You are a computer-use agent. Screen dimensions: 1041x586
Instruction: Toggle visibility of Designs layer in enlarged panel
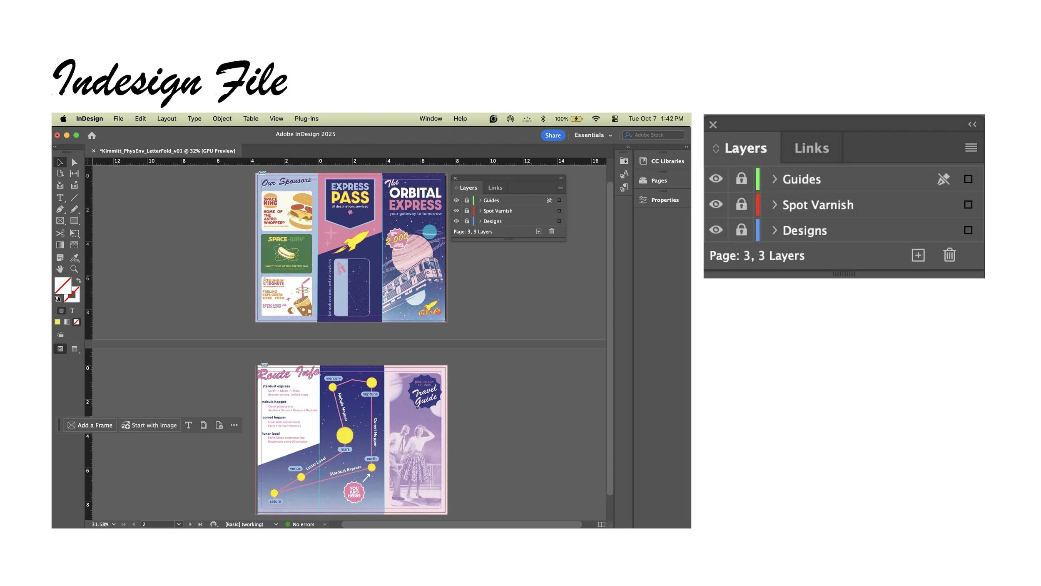(x=716, y=230)
